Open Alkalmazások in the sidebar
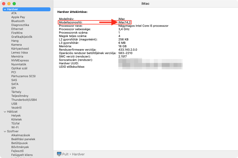 (x=21, y=135)
